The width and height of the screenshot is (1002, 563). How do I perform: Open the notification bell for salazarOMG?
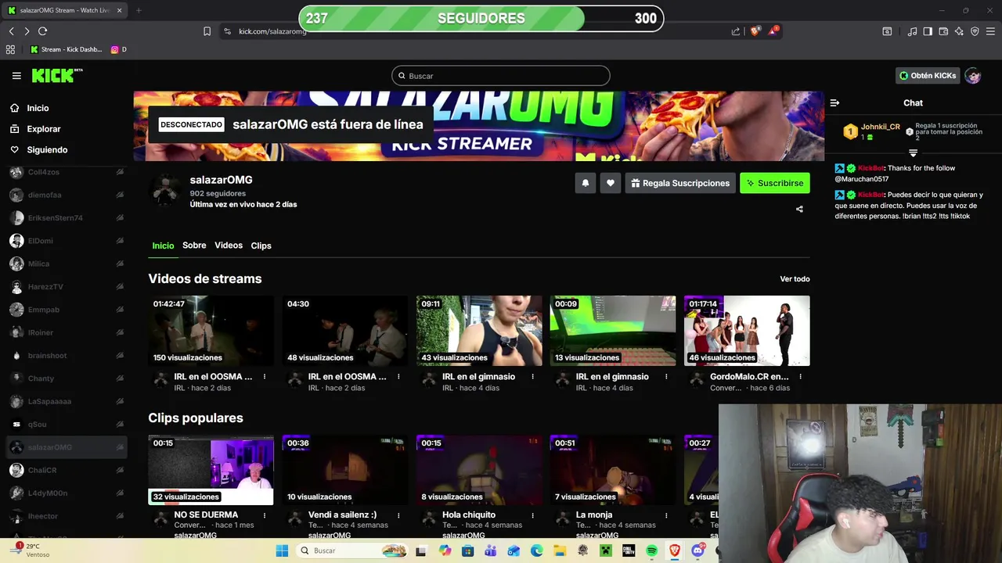point(585,183)
